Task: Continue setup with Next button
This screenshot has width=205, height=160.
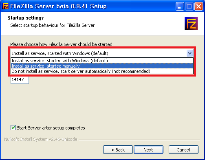Action: pyautogui.click(x=148, y=150)
